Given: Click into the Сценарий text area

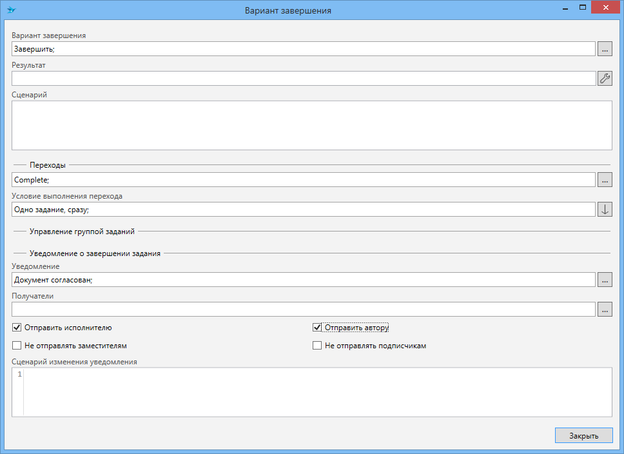Looking at the screenshot, I should click(x=311, y=125).
